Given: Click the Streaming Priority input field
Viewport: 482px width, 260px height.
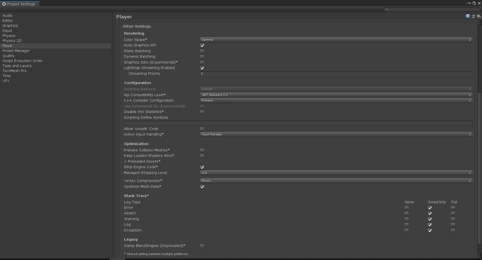Looking at the screenshot, I should (336, 74).
